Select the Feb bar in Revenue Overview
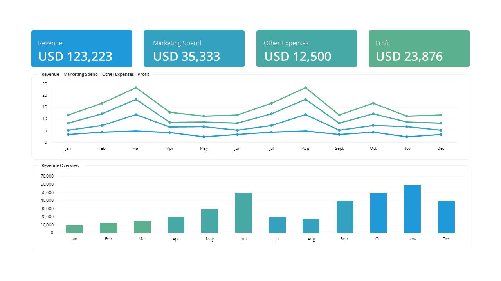 (x=108, y=228)
